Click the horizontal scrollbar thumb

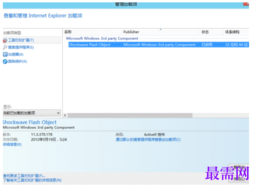coord(130,115)
